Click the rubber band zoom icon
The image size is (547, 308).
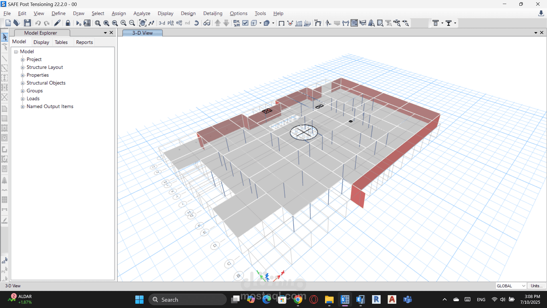pyautogui.click(x=98, y=23)
